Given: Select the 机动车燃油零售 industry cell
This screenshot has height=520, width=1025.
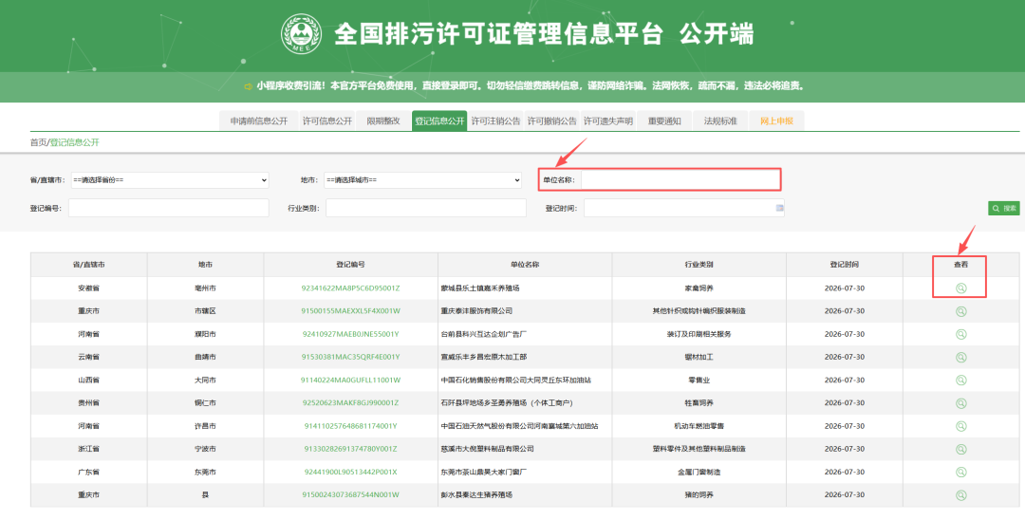Looking at the screenshot, I should [699, 426].
